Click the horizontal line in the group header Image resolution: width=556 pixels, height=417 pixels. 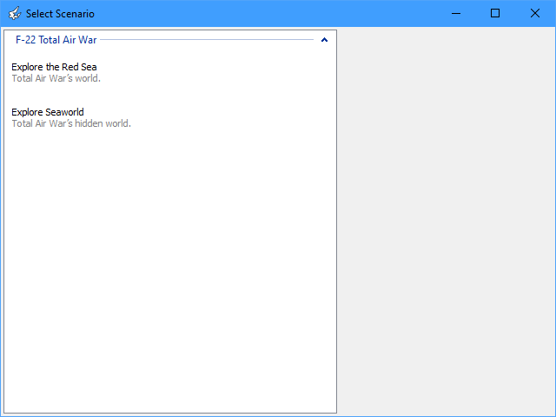point(207,40)
